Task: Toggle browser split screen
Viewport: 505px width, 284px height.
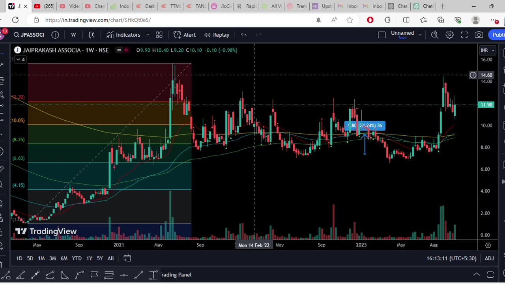Action: 406,20
